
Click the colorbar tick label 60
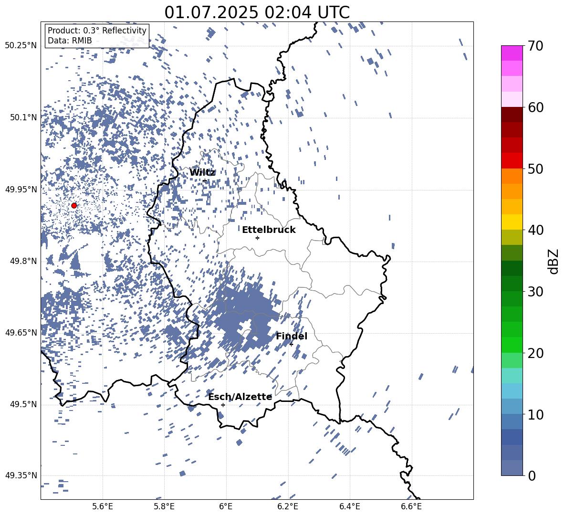[536, 107]
